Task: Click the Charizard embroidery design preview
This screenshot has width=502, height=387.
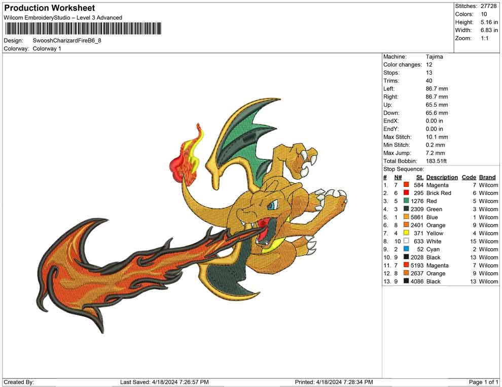Action: click(192, 215)
